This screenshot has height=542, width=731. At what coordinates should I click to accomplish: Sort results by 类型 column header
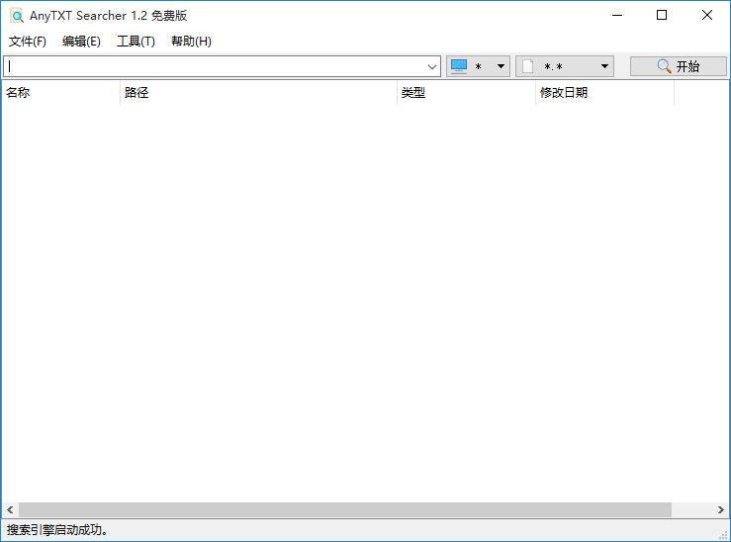coord(466,92)
